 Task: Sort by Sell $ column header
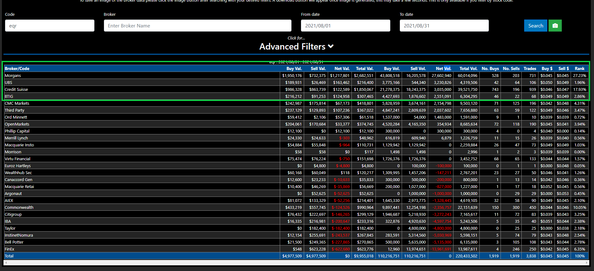click(563, 68)
